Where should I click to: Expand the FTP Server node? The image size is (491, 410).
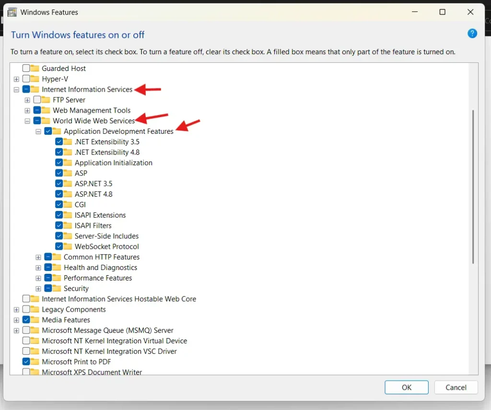coord(27,100)
